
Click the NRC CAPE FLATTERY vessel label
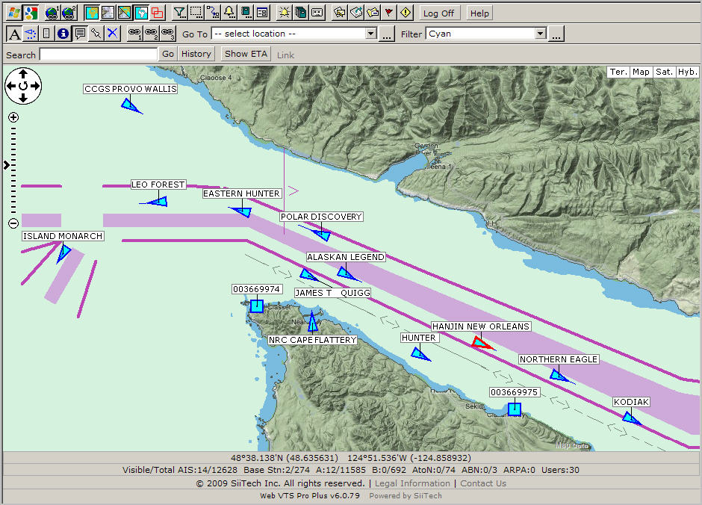[x=312, y=340]
